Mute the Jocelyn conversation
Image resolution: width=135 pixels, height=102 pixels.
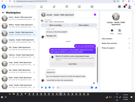[112, 31]
